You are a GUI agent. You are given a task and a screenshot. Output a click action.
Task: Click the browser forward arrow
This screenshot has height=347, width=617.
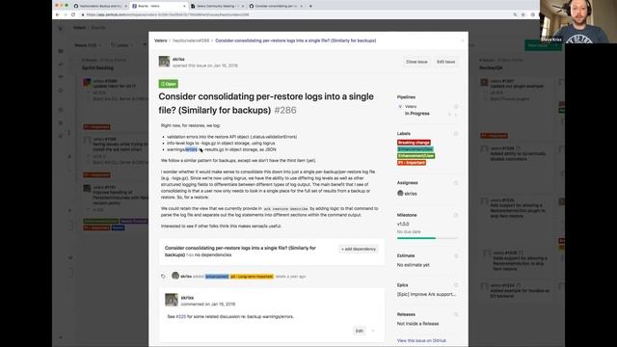coord(65,14)
